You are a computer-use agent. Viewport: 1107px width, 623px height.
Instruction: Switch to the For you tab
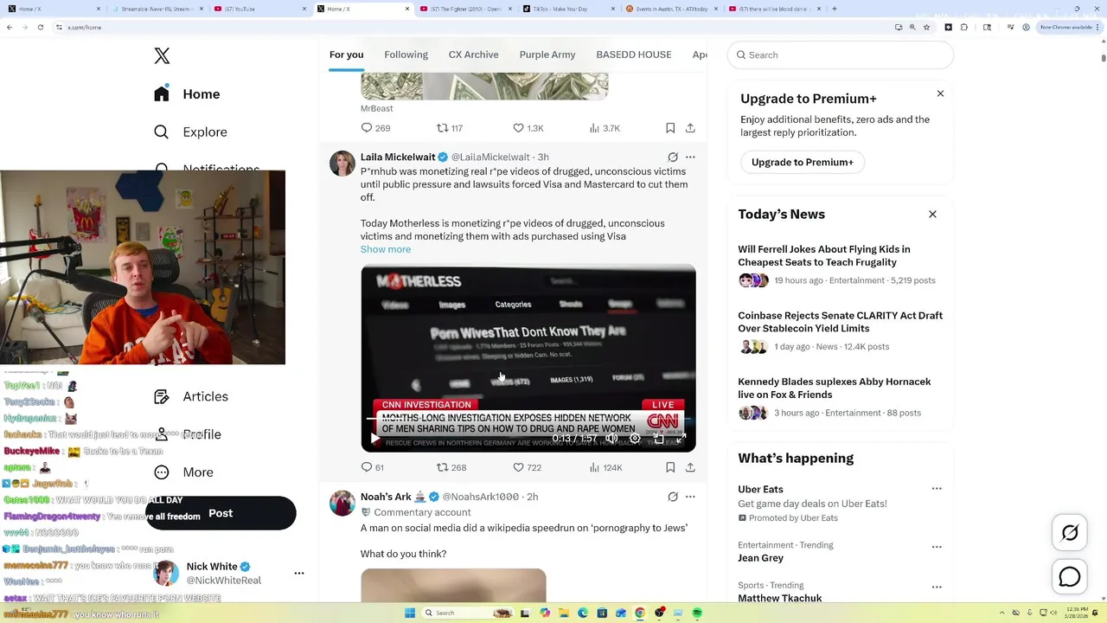tap(346, 55)
